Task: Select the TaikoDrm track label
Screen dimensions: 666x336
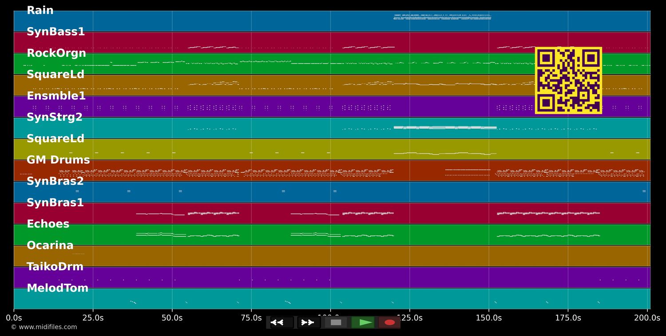Action: pyautogui.click(x=55, y=267)
